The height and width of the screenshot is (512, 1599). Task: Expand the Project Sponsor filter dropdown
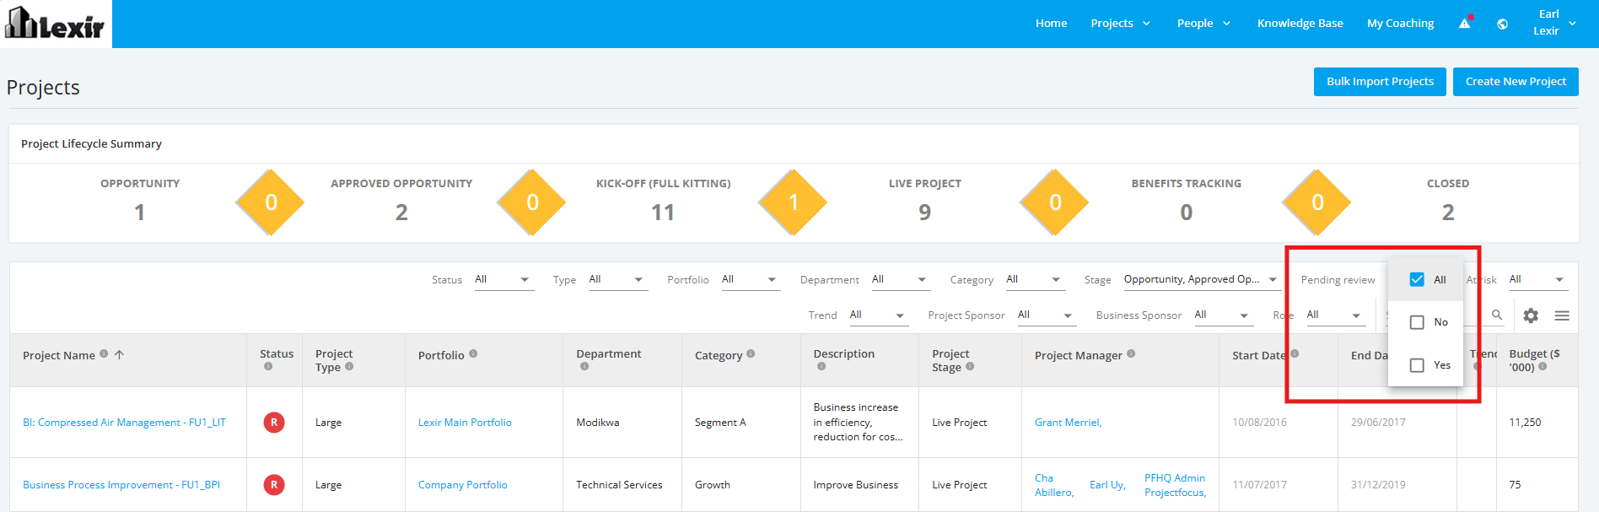coord(1047,315)
